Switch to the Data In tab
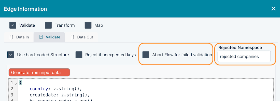Image resolution: width=280 pixels, height=101 pixels. pyautogui.click(x=19, y=37)
